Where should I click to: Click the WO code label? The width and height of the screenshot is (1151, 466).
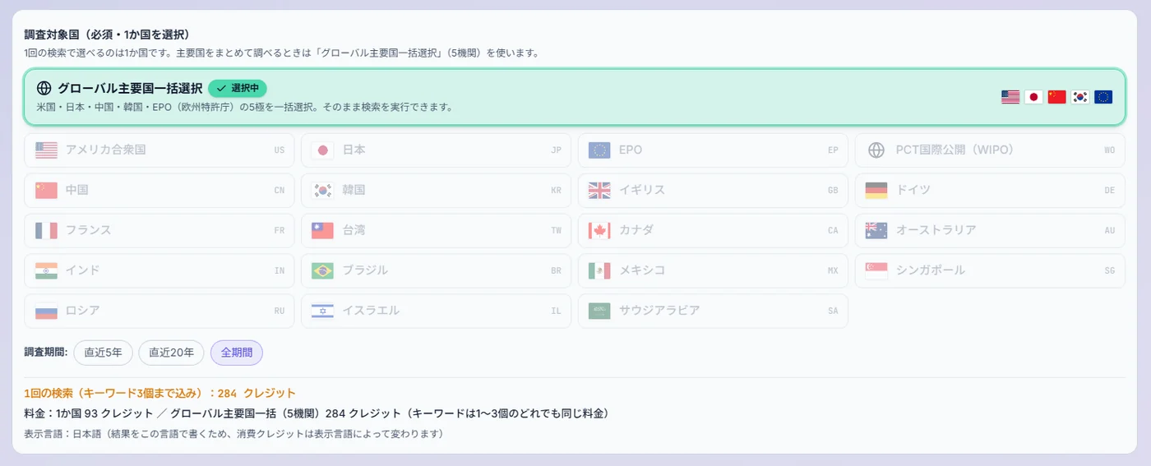tap(1110, 150)
